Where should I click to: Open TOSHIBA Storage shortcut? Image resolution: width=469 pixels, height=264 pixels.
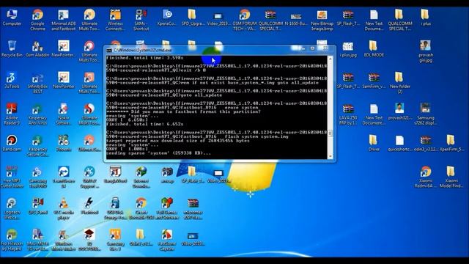[115, 208]
